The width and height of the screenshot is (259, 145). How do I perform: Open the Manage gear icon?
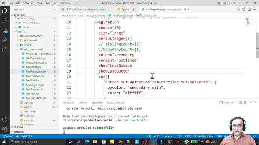coord(5,129)
